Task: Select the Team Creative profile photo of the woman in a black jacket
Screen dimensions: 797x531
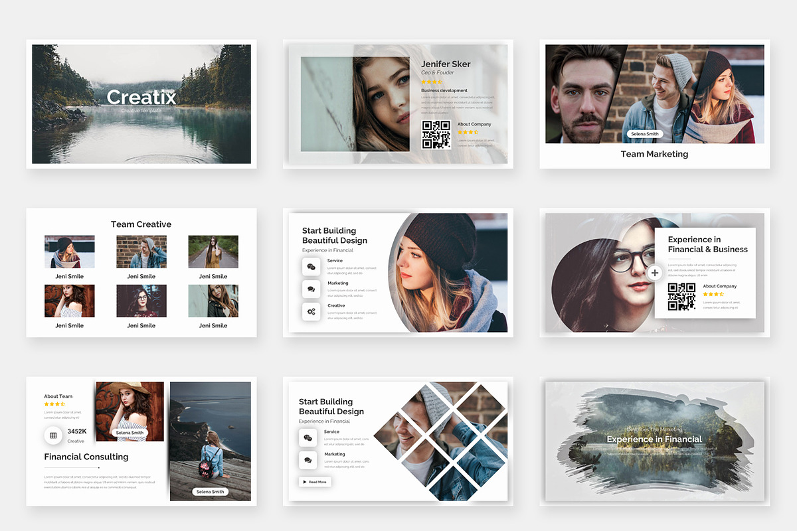Action: [x=213, y=301]
